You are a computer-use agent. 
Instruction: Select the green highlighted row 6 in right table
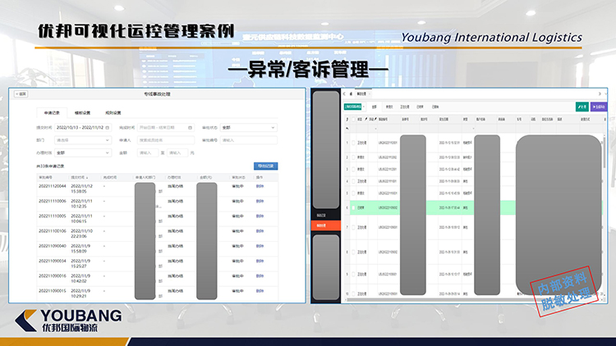pos(473,207)
